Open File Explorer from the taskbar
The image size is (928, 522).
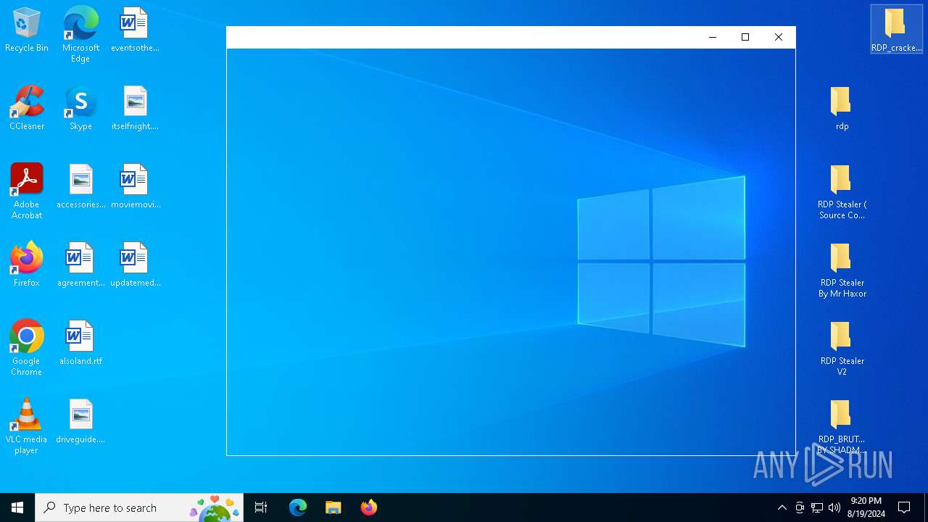[333, 507]
